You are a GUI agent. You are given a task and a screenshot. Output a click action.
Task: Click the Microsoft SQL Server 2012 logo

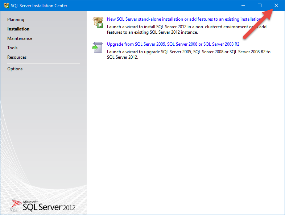click(x=43, y=205)
